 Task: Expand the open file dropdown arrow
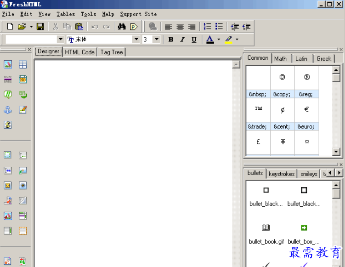click(x=31, y=27)
